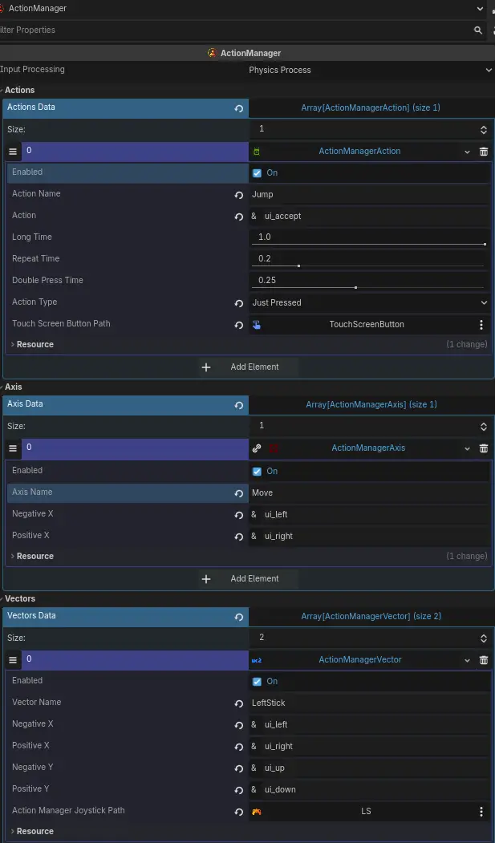Uncheck Enabled for the LeftStick vector

click(256, 680)
